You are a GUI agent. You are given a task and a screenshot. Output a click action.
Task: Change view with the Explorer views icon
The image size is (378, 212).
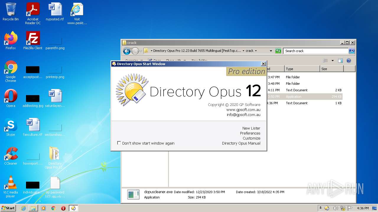pos(325,61)
